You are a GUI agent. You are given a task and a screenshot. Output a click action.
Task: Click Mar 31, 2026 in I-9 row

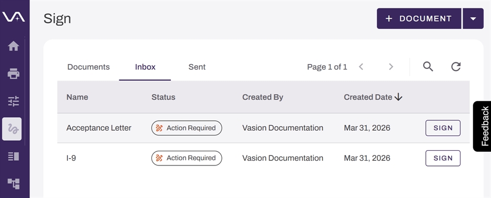click(x=367, y=158)
